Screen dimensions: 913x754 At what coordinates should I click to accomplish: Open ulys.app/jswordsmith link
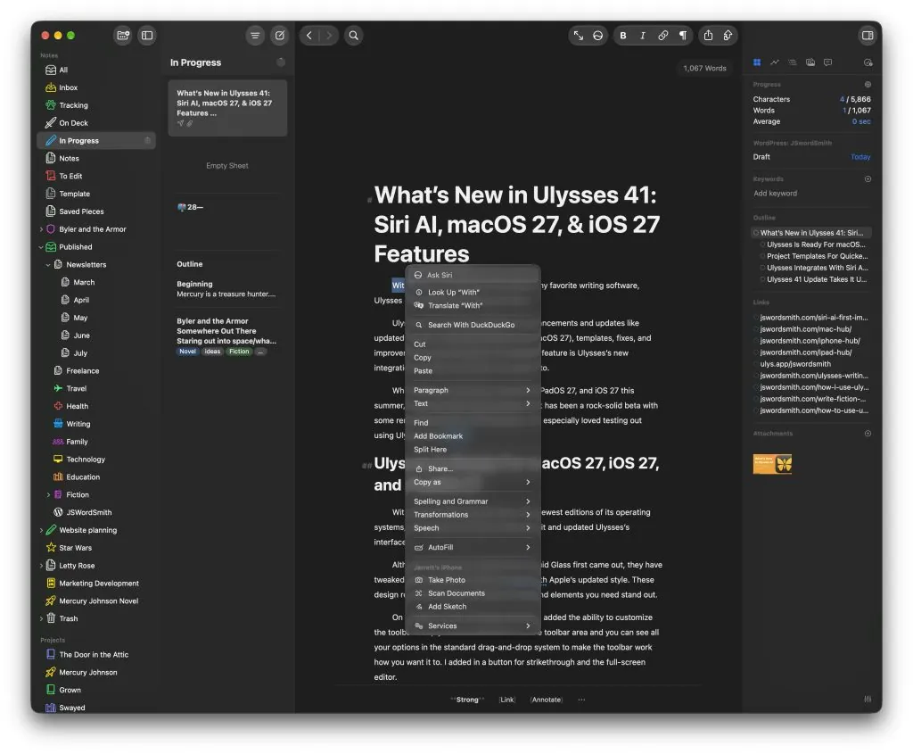pos(795,364)
